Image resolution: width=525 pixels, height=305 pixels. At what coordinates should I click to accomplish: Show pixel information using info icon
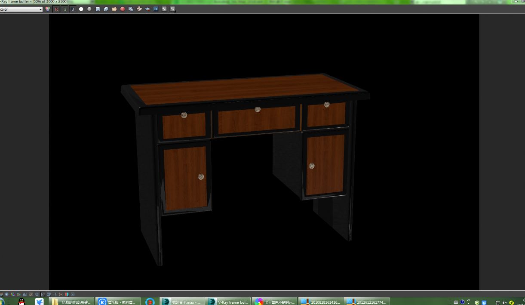(x=6, y=294)
